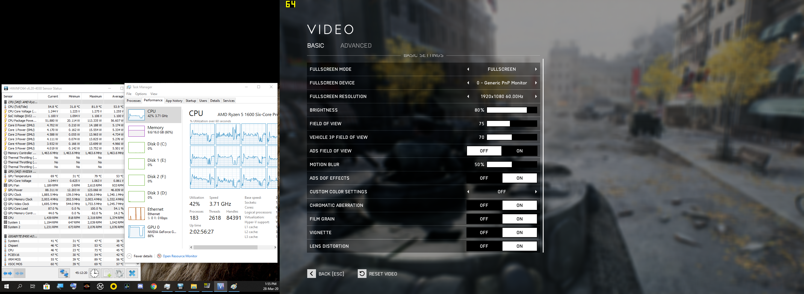Viewport: 804px width, 294px height.
Task: Click right arrow for Custom Color Settings
Action: point(536,192)
